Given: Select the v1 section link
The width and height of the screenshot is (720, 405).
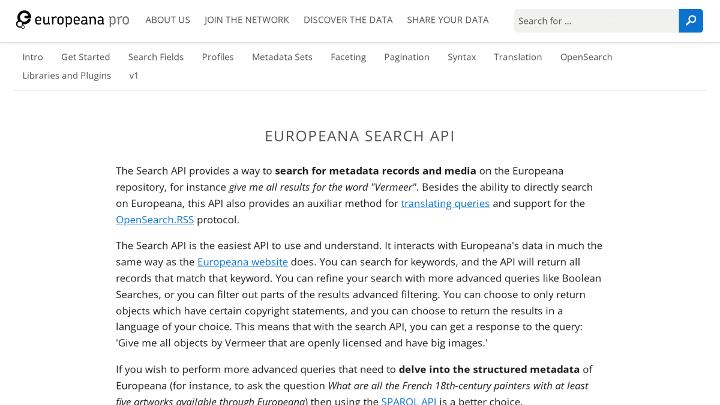Looking at the screenshot, I should (134, 76).
